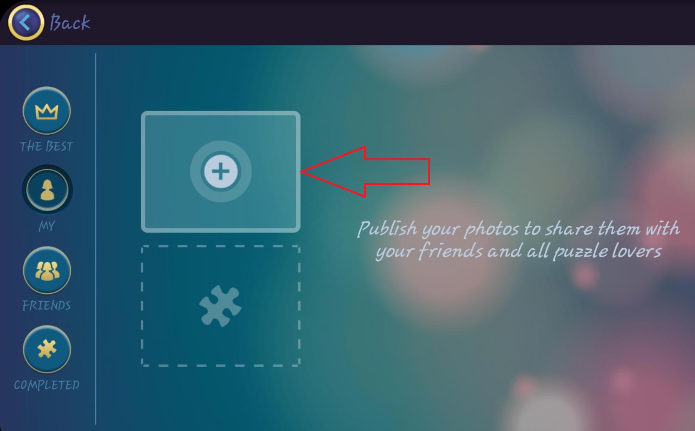Click the add-photo card frame

(221, 171)
